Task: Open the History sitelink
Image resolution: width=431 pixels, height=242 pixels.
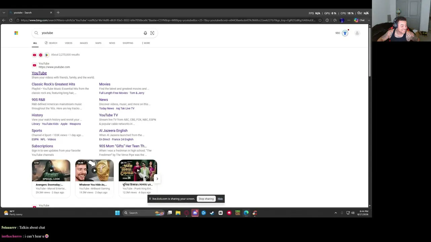Action: [37, 115]
